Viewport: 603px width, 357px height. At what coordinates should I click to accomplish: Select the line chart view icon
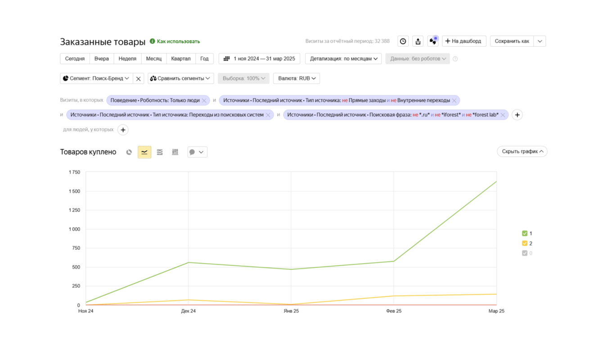144,152
